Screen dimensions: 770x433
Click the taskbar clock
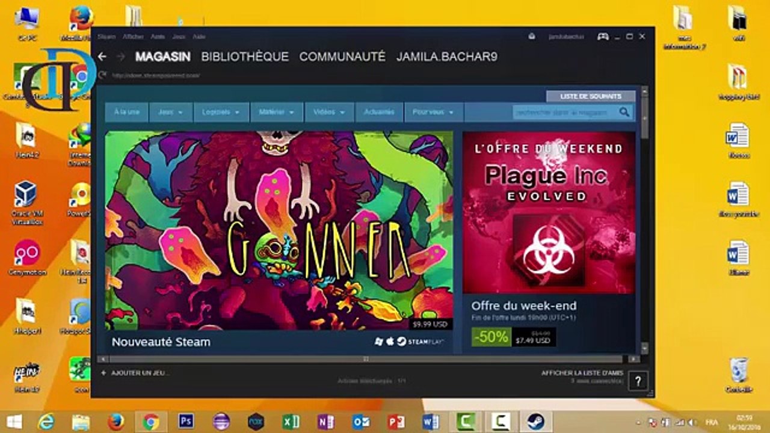click(x=744, y=422)
